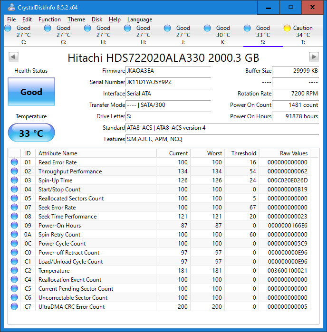Click the CrystalDiskInfo title bar app icon

(11, 7)
